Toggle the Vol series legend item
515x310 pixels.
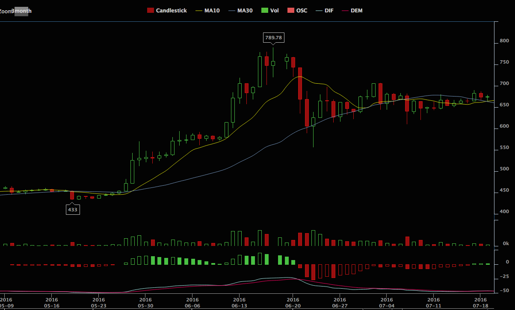270,10
